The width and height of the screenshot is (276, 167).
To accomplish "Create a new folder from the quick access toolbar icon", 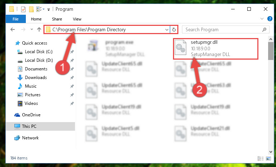I will 31,9.
